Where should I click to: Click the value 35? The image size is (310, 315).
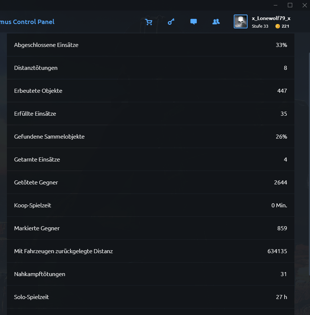(x=284, y=114)
